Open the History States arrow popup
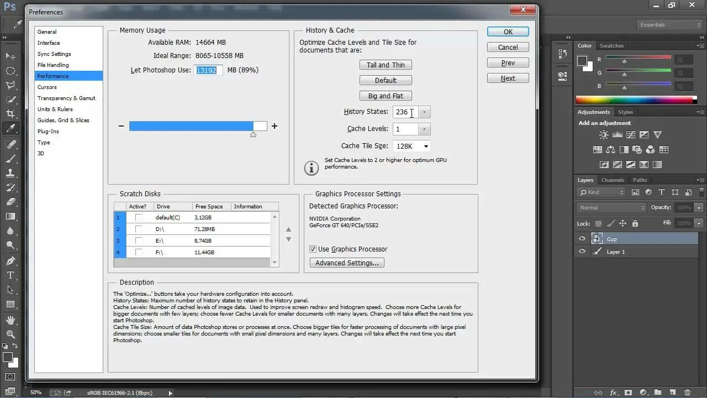The width and height of the screenshot is (707, 398). pyautogui.click(x=424, y=112)
